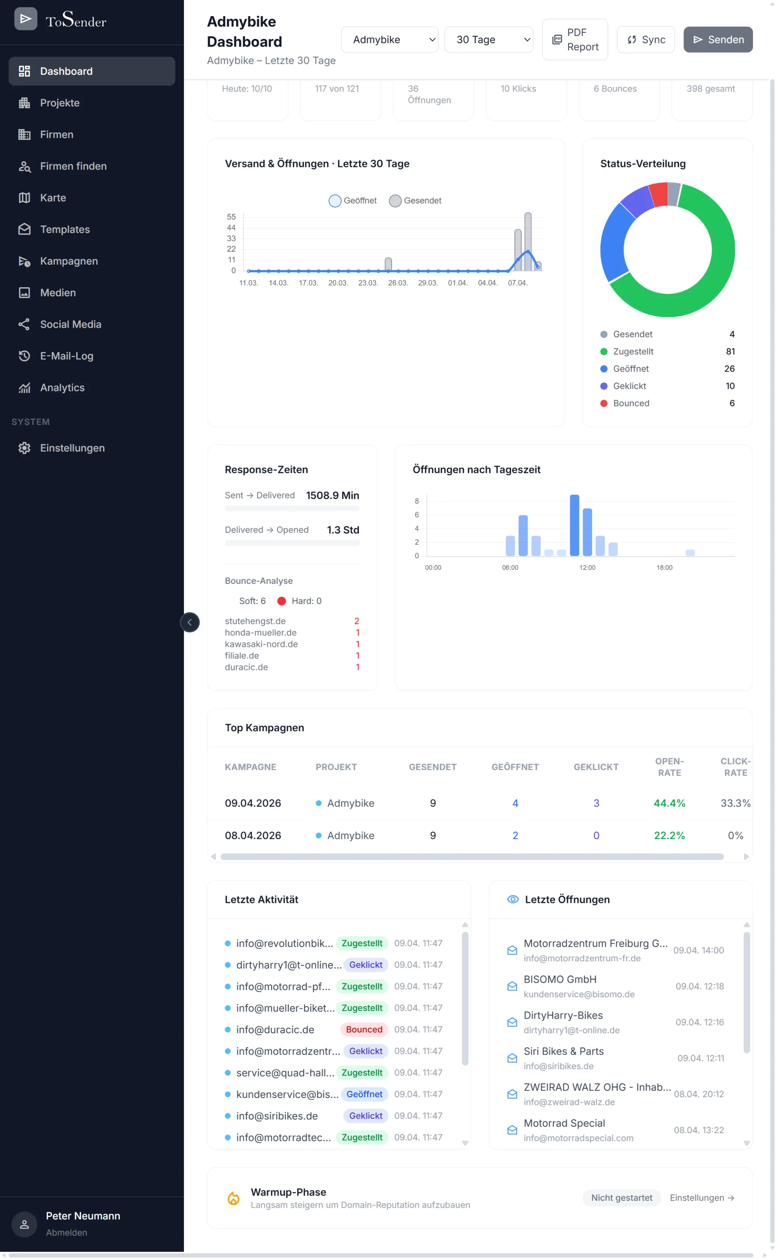776x1259 pixels.
Task: Click the Social Media share icon
Action: tap(24, 324)
